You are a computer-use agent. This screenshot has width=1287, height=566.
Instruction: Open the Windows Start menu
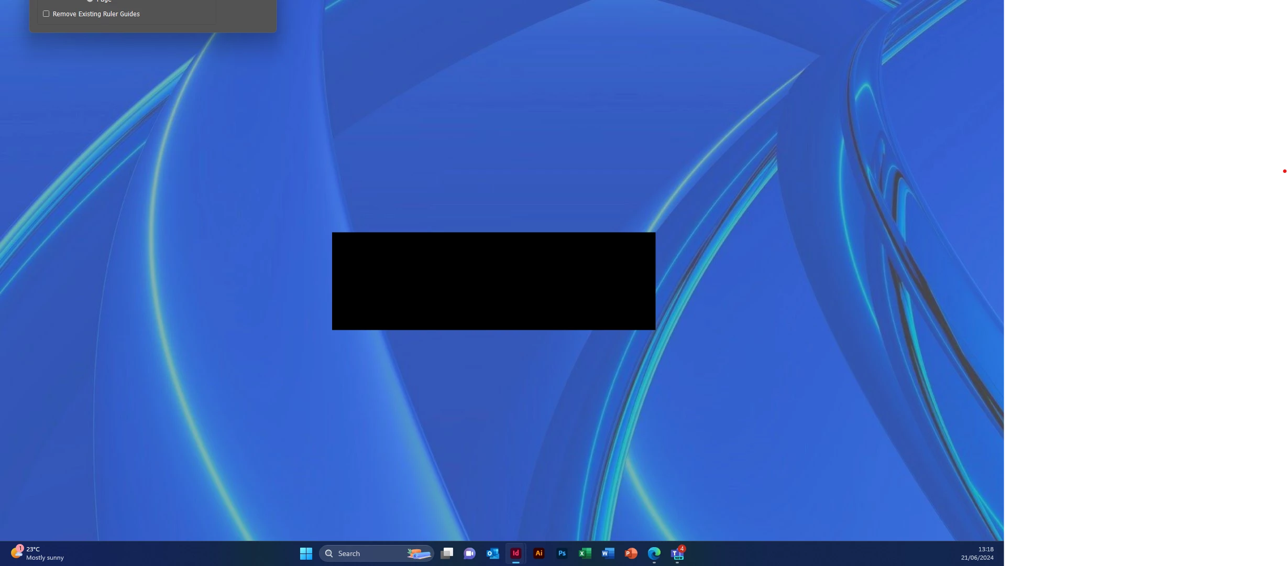click(x=306, y=553)
